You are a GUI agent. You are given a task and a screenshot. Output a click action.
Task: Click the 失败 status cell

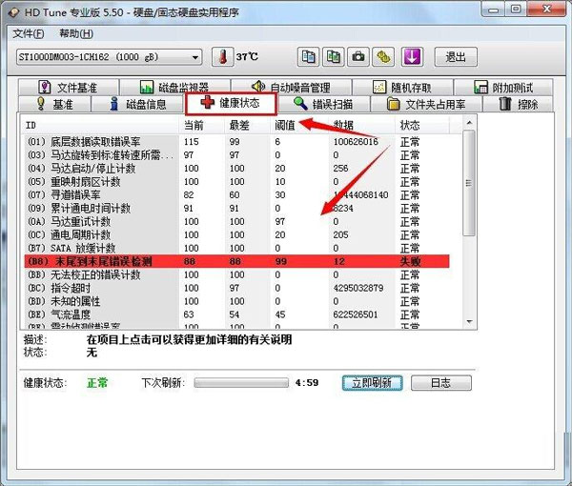point(410,261)
